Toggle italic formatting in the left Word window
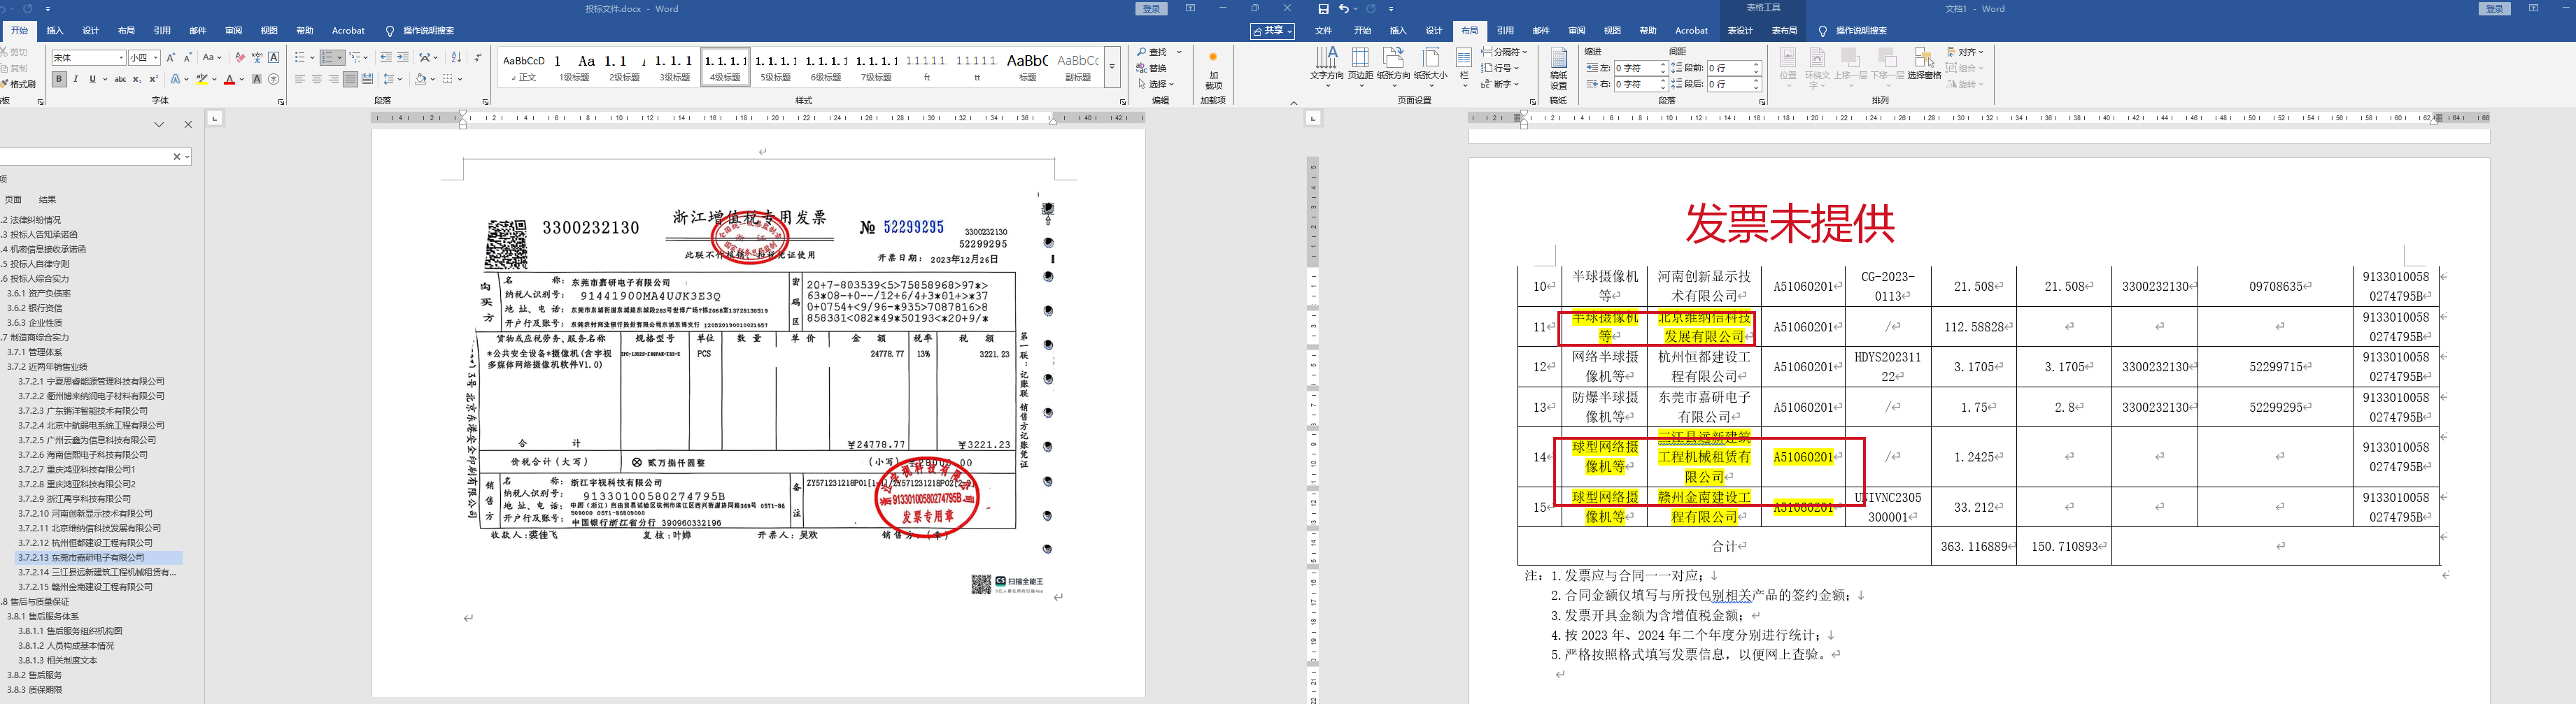Viewport: 2576px width, 704px height. click(76, 79)
